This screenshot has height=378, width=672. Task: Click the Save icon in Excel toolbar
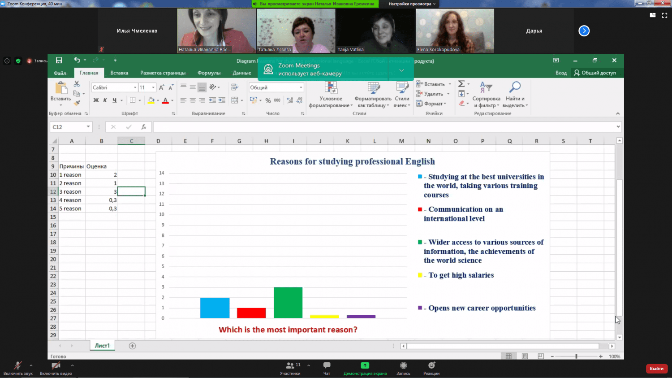tap(59, 60)
